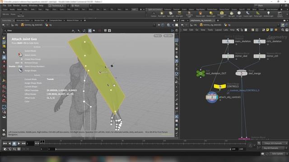The width and height of the screenshot is (289, 162).
Task: Click wrench icon in network editor toolbar
Action: (238, 30)
